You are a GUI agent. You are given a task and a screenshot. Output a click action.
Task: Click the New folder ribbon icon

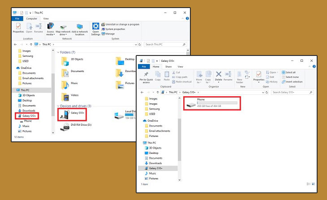240,76
